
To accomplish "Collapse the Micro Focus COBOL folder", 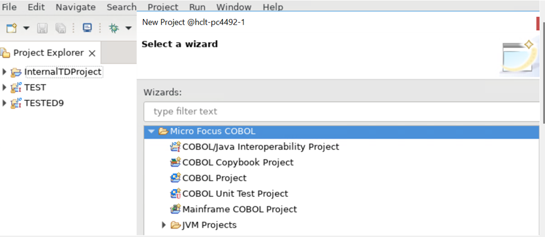I will point(151,132).
